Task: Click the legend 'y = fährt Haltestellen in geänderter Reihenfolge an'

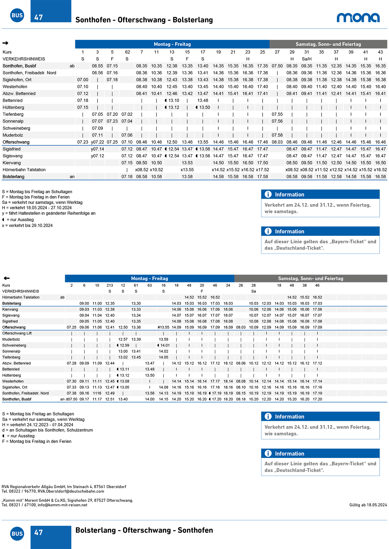Action: click(x=49, y=213)
